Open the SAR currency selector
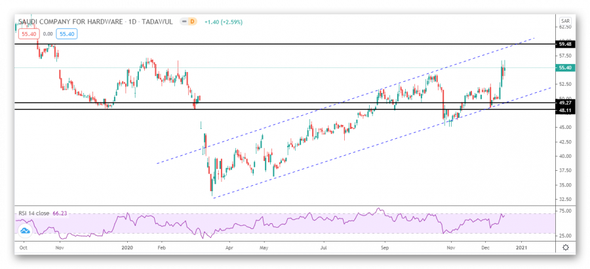The width and height of the screenshot is (590, 269). (564, 21)
